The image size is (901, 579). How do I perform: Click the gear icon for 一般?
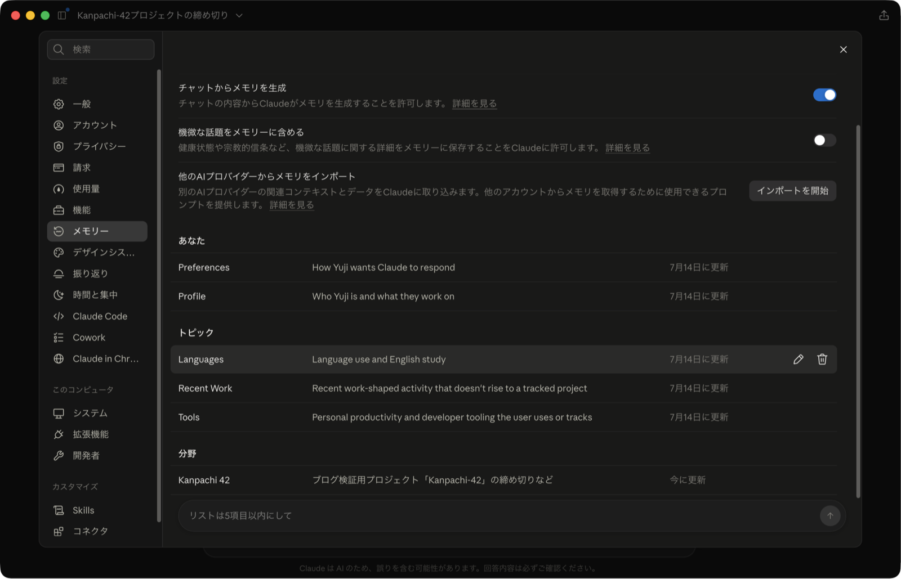point(59,104)
